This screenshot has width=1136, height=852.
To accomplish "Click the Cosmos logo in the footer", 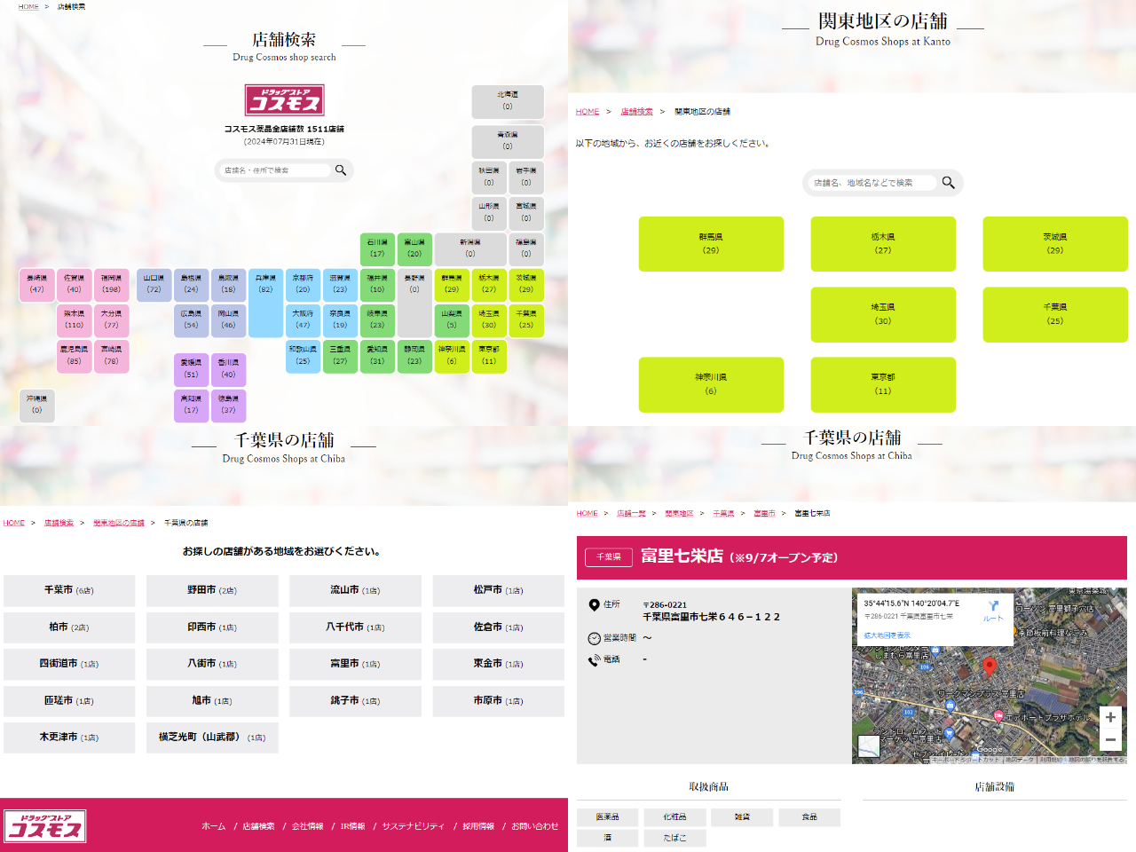I will pyautogui.click(x=44, y=825).
